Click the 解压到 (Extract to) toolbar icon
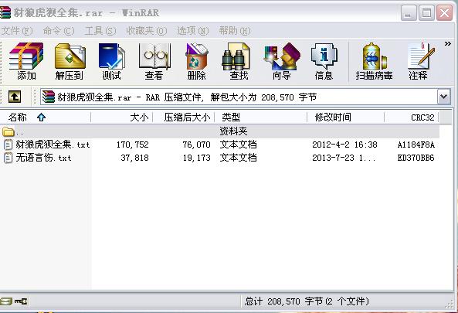 coord(70,61)
